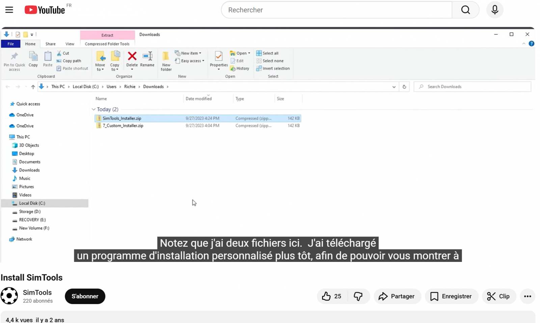Click the ribbon Paste button

pos(48,59)
